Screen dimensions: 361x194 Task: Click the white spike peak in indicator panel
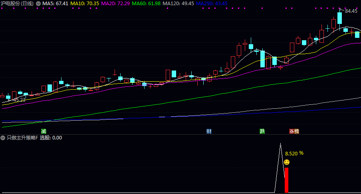pyautogui.click(x=281, y=144)
